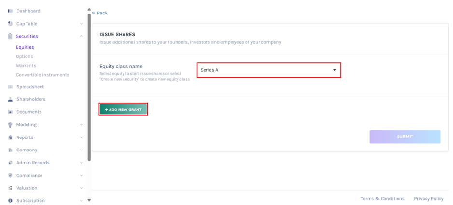Click the Dashboard icon in sidebar
This screenshot has width=453, height=205.
(x=10, y=11)
